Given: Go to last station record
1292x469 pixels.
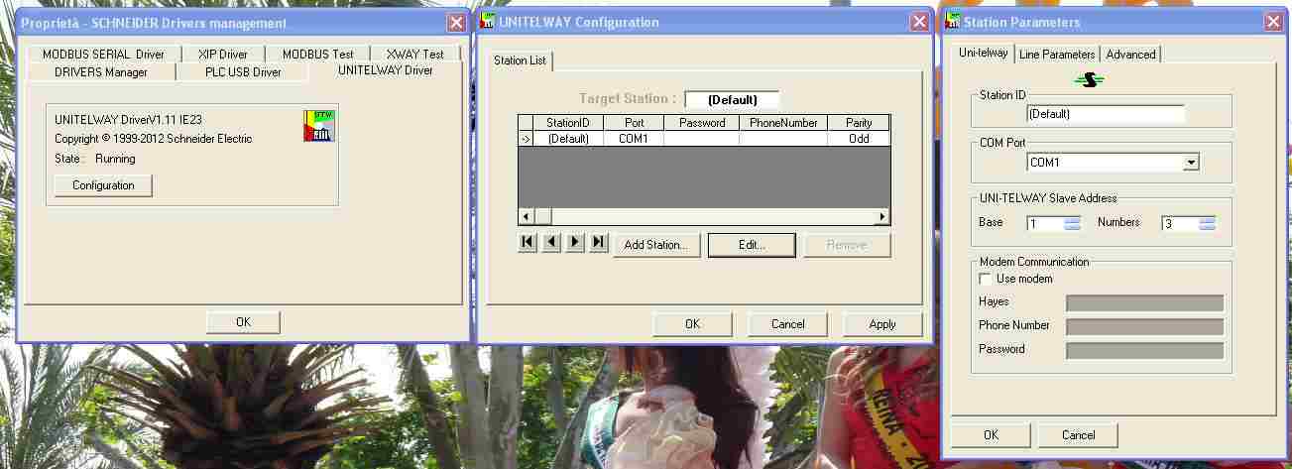Looking at the screenshot, I should pos(599,242).
